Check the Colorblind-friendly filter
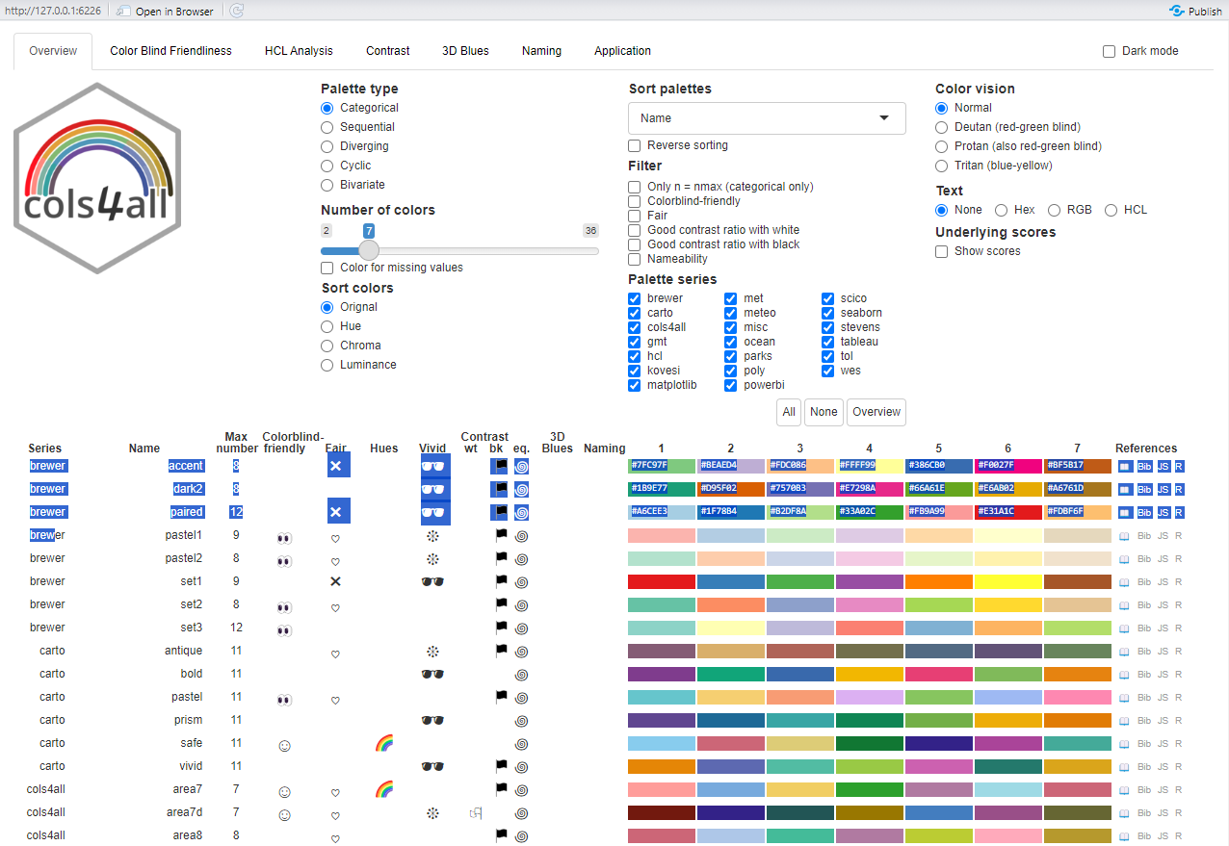Screen dimensions: 1229x846 click(x=634, y=201)
